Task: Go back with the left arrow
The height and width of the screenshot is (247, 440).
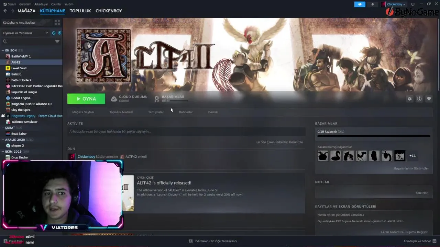Action: (5, 11)
